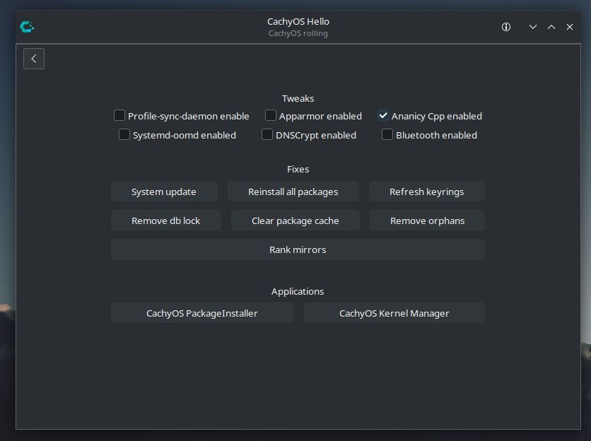Enable DNSCrypt

(x=267, y=134)
